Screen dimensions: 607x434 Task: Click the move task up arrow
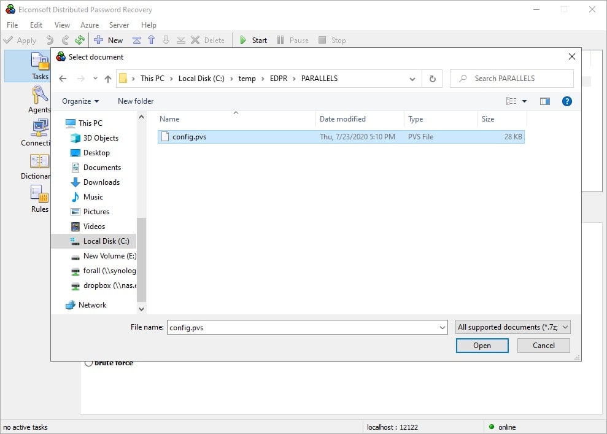click(x=152, y=40)
